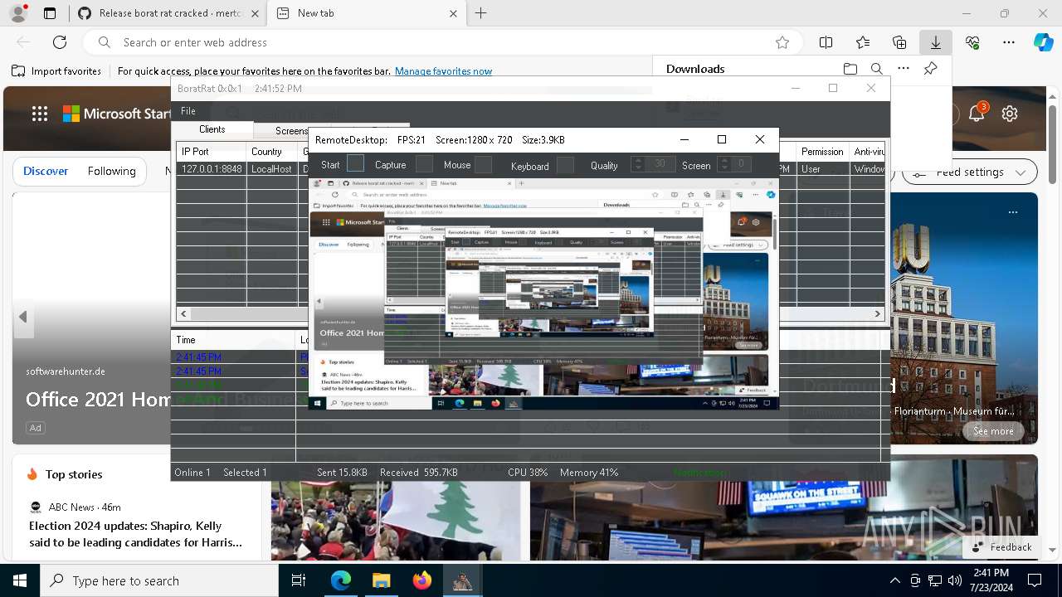Open the network tray icon
The width and height of the screenshot is (1062, 597).
point(935,580)
